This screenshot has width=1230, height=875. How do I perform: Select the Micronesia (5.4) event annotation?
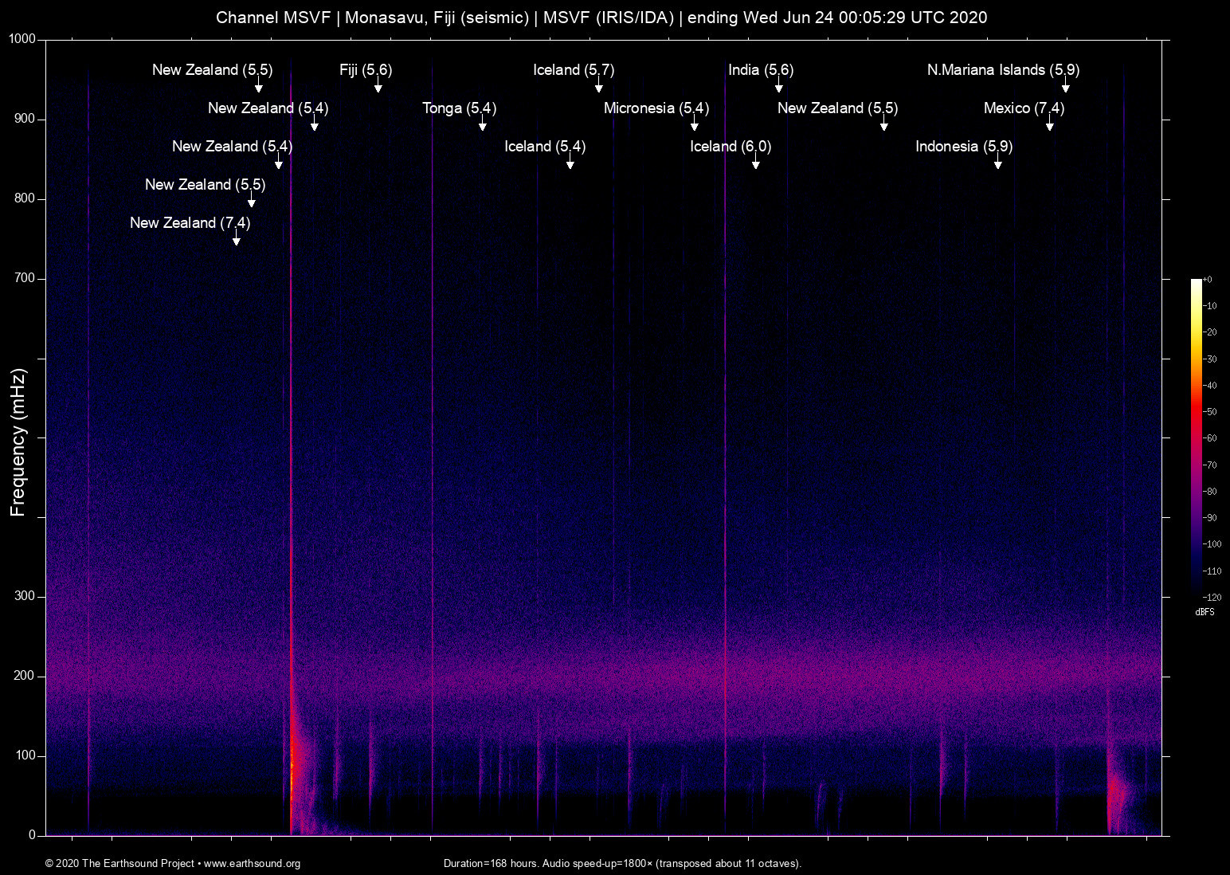(656, 108)
